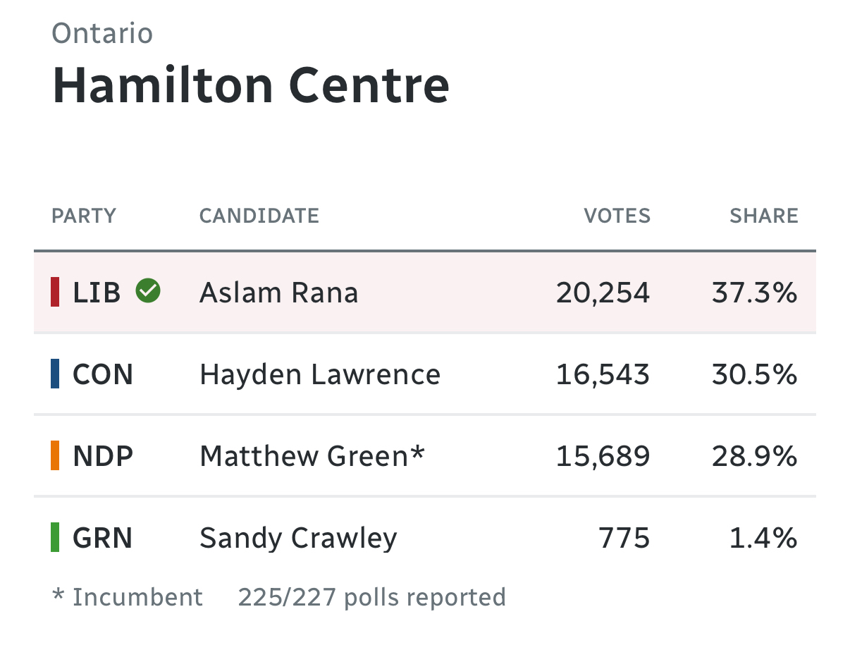Screen dimensions: 850x669
Task: Click the Hamilton Centre riding title
Action: pyautogui.click(x=251, y=85)
